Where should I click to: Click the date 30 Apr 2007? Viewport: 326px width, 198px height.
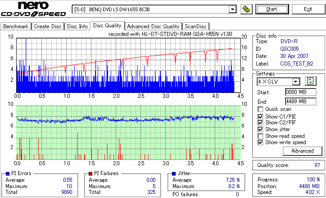(x=294, y=56)
